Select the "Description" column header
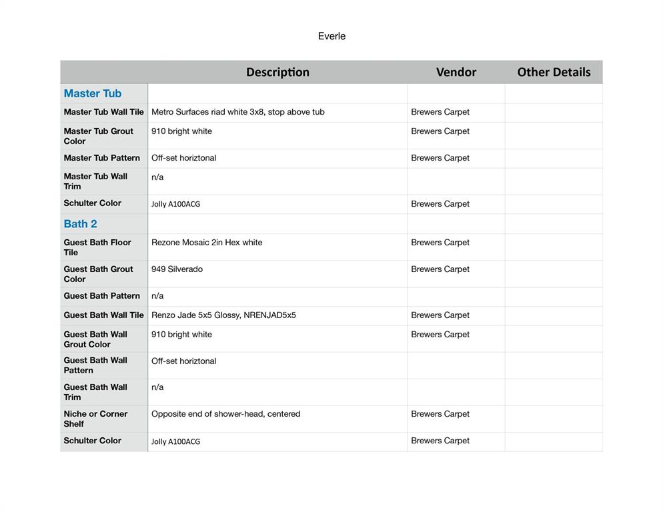Screen dimensions: 663x512 [x=277, y=72]
